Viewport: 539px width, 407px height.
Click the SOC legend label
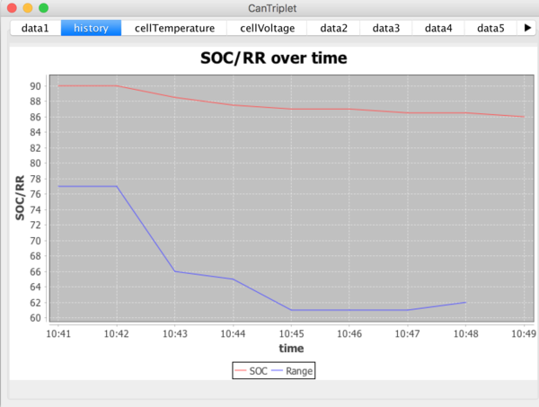[258, 371]
